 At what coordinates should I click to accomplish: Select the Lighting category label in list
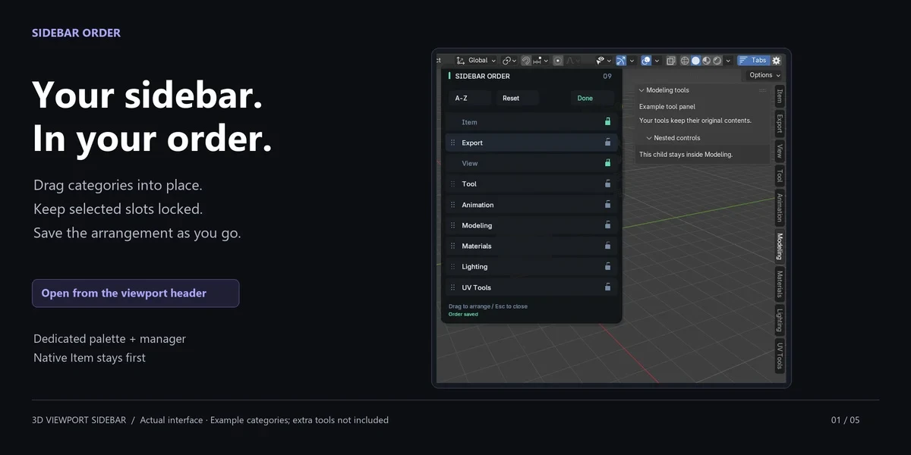(474, 267)
